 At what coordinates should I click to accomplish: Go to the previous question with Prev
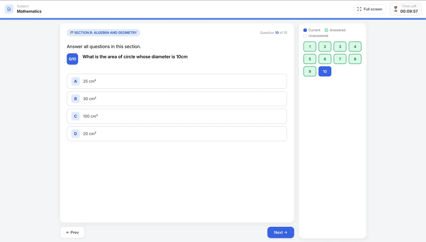click(x=72, y=232)
